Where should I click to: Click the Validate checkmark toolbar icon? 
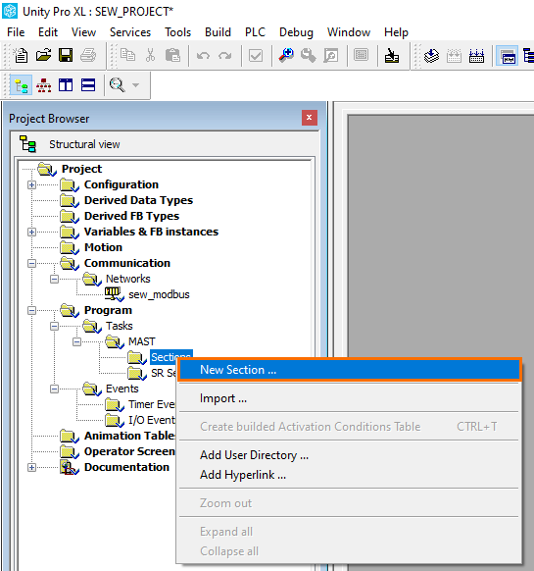(256, 56)
